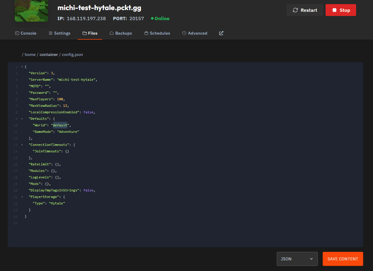
Task: Click the circular restart arrows icon
Action: pyautogui.click(x=295, y=10)
